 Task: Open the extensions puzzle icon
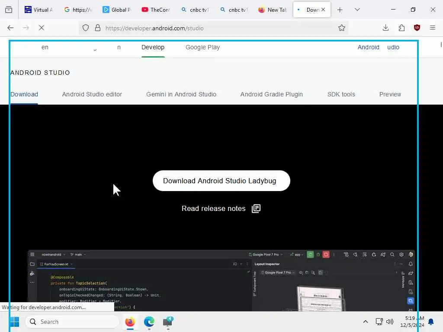401,28
